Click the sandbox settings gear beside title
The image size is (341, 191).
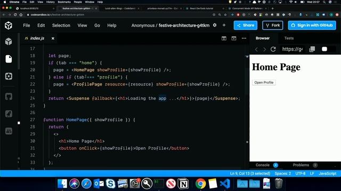point(215,25)
